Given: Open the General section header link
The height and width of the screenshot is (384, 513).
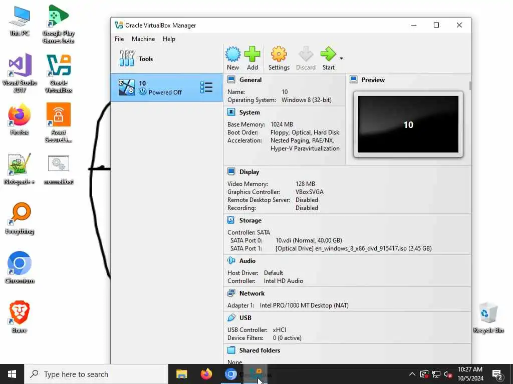Looking at the screenshot, I should coord(250,79).
